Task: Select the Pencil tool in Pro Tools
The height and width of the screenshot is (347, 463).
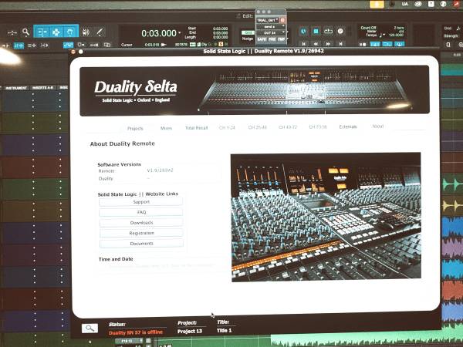Action: pos(100,32)
